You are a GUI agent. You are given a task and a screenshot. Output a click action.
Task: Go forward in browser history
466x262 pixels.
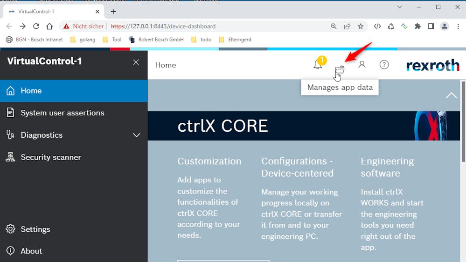coord(22,27)
